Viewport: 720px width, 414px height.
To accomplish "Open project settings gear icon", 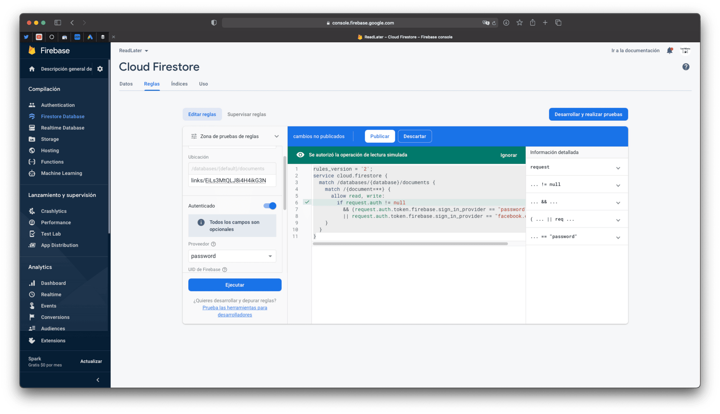I will 100,69.
